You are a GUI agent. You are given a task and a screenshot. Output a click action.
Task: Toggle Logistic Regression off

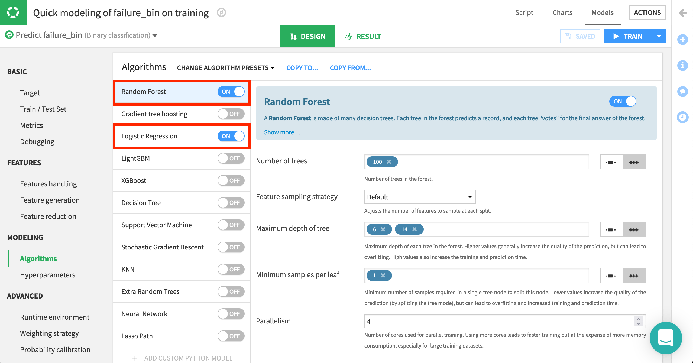coord(231,136)
